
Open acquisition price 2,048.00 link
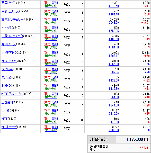[114, 23]
